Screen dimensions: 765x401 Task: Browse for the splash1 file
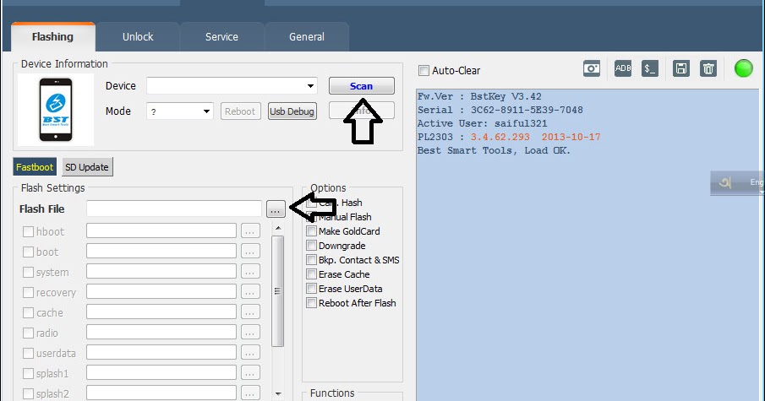(x=250, y=373)
